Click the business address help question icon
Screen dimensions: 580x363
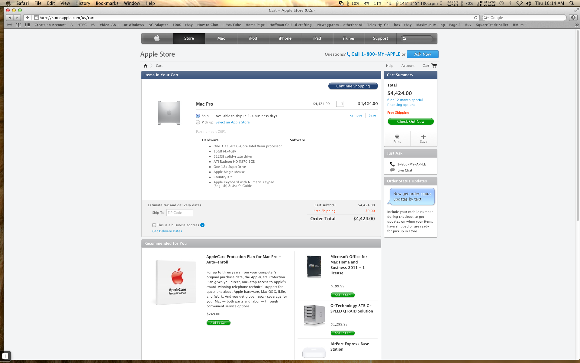tap(202, 225)
